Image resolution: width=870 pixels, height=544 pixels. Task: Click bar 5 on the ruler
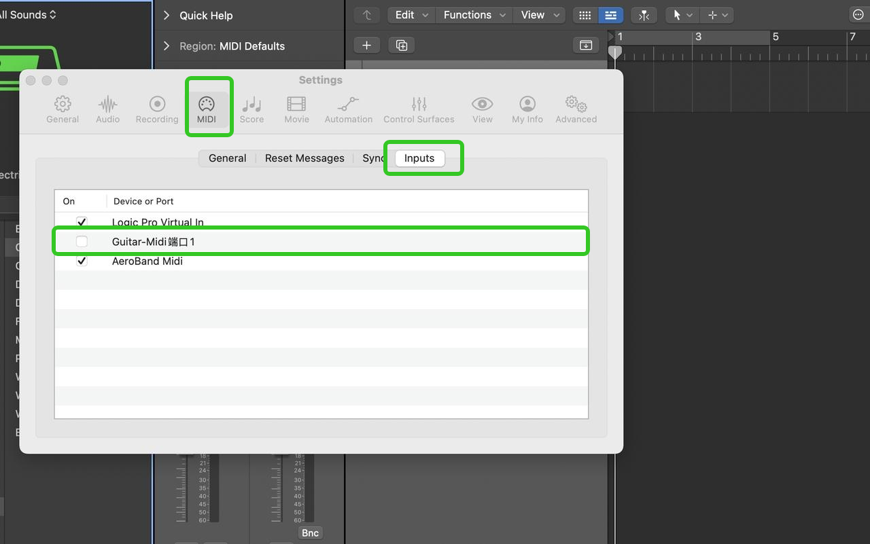pyautogui.click(x=775, y=37)
